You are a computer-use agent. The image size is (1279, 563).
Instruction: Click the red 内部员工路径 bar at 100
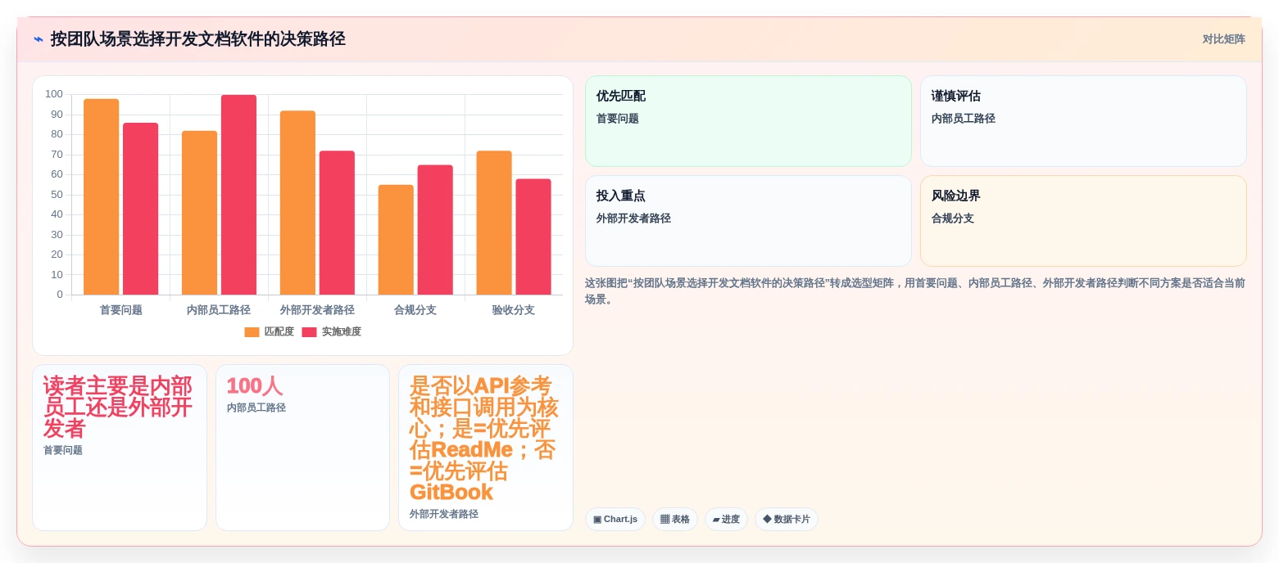(239, 195)
